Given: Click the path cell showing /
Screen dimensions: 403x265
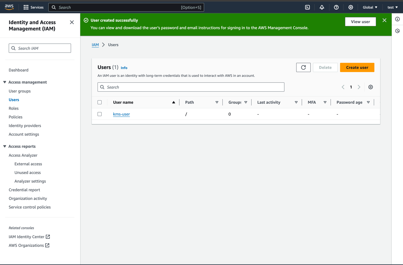Looking at the screenshot, I should 186,114.
